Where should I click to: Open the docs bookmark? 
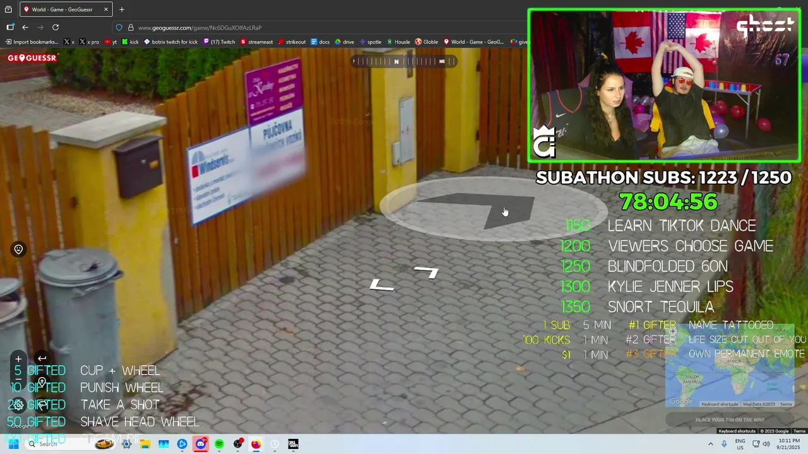coord(320,42)
